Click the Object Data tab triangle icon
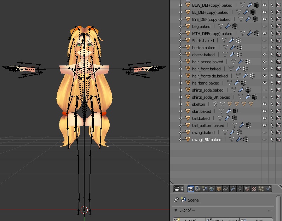The width and height of the screenshot is (282, 221). (x=240, y=189)
